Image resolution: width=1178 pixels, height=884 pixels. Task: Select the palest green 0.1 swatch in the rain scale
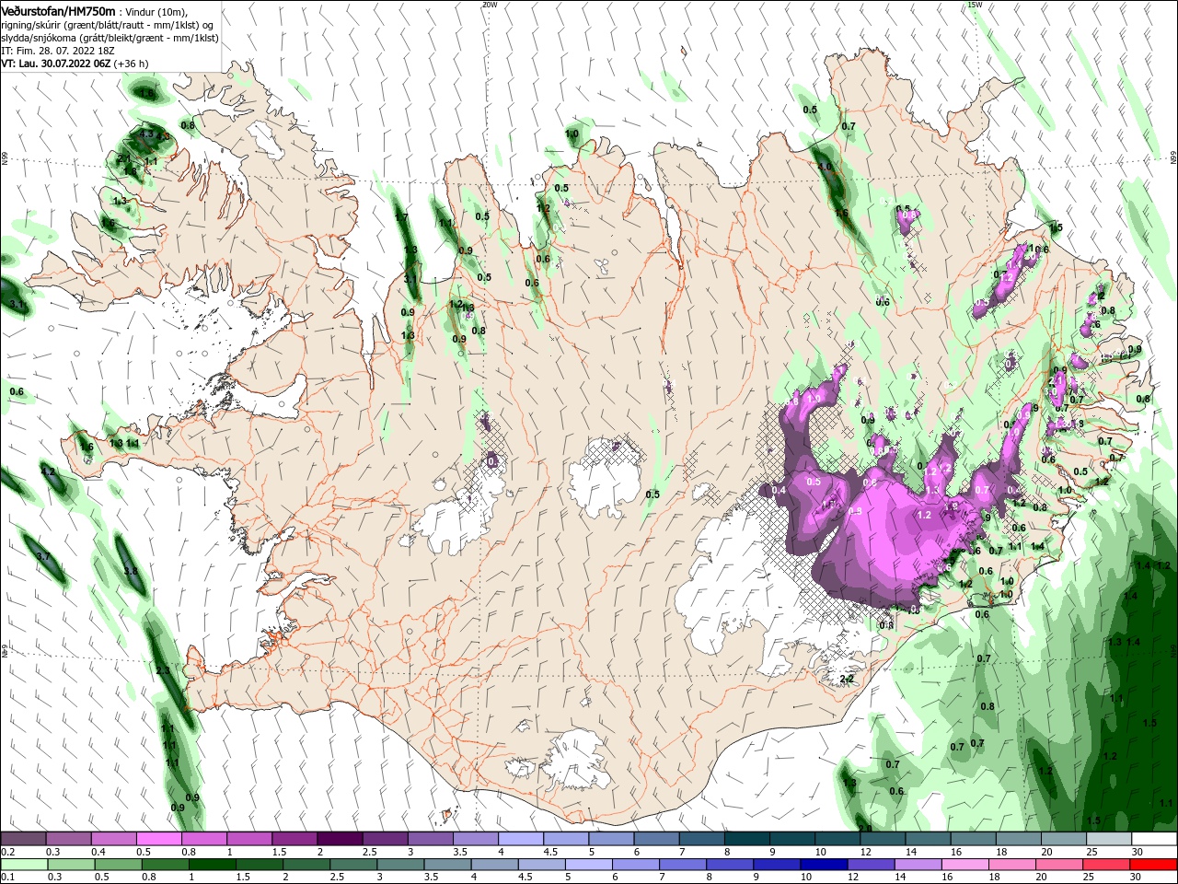tap(24, 865)
